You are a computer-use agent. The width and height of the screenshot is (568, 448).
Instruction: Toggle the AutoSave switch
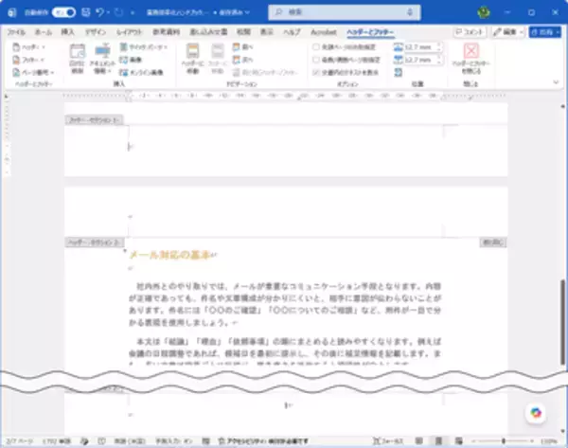63,12
